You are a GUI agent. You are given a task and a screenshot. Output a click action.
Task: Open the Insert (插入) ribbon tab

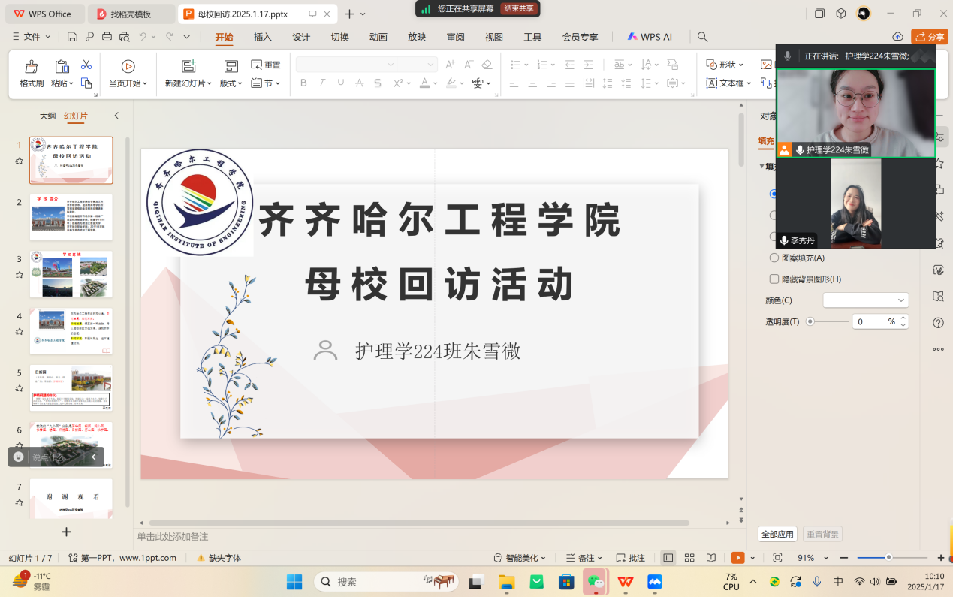[263, 37]
